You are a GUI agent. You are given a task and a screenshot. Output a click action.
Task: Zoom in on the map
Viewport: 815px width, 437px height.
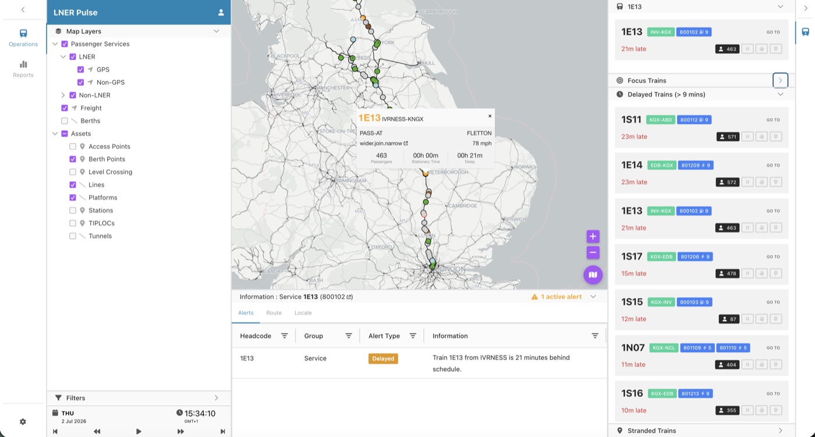[x=593, y=237]
